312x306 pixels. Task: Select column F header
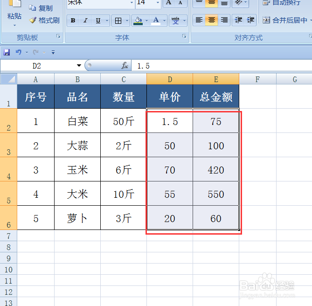tap(258, 79)
